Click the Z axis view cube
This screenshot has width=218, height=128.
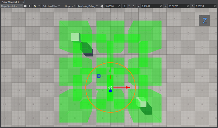(205, 21)
